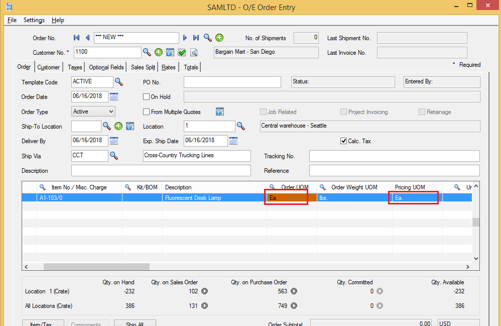Screen dimensions: 501x326
Task: Switch to the Optional Fields tab
Action: (x=106, y=67)
